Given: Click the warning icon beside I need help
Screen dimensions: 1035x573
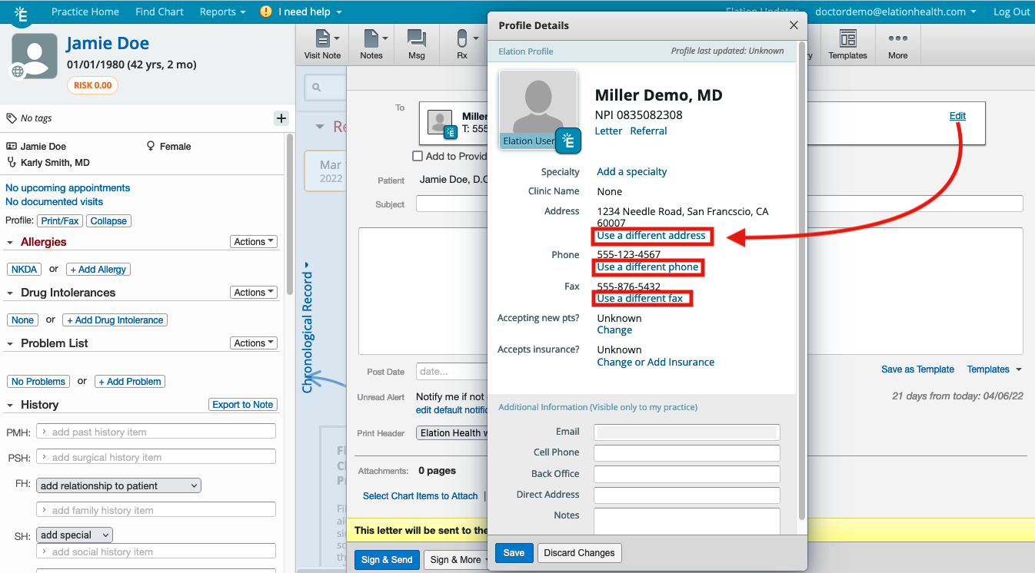Looking at the screenshot, I should (x=266, y=12).
